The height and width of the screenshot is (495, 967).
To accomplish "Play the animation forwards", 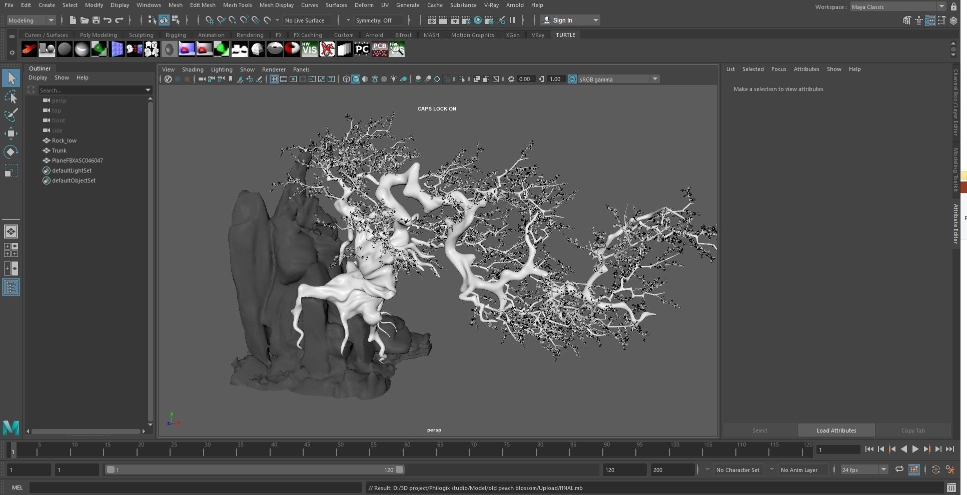I will click(x=915, y=449).
